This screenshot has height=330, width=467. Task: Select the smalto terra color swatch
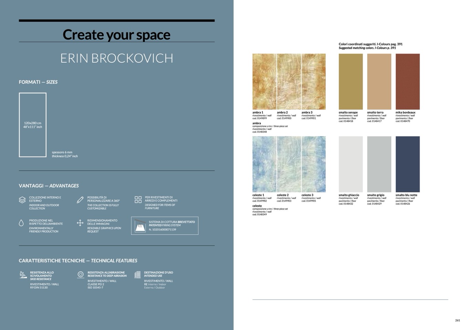coord(379,82)
